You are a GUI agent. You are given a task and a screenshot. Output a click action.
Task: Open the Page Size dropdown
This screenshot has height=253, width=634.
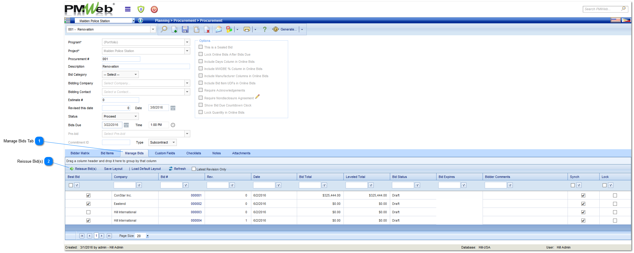(x=148, y=236)
